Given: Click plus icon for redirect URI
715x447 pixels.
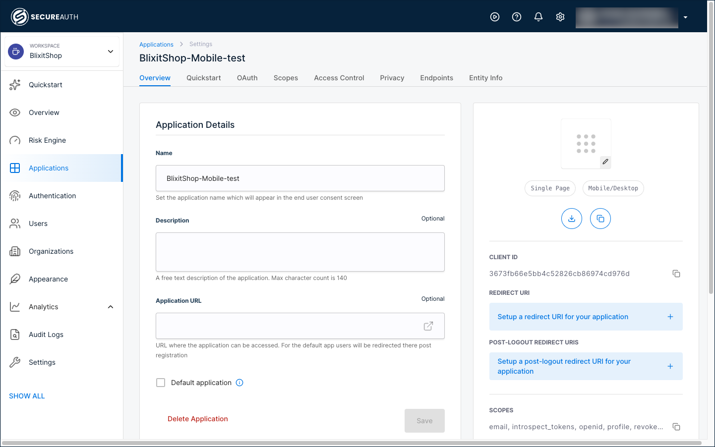Looking at the screenshot, I should [670, 317].
